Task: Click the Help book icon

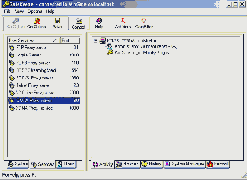Action: (x=99, y=21)
